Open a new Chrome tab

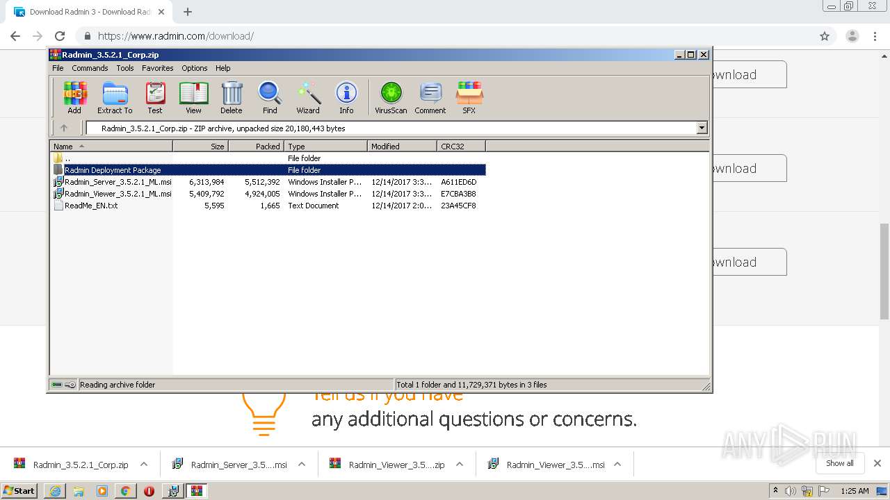click(x=187, y=12)
